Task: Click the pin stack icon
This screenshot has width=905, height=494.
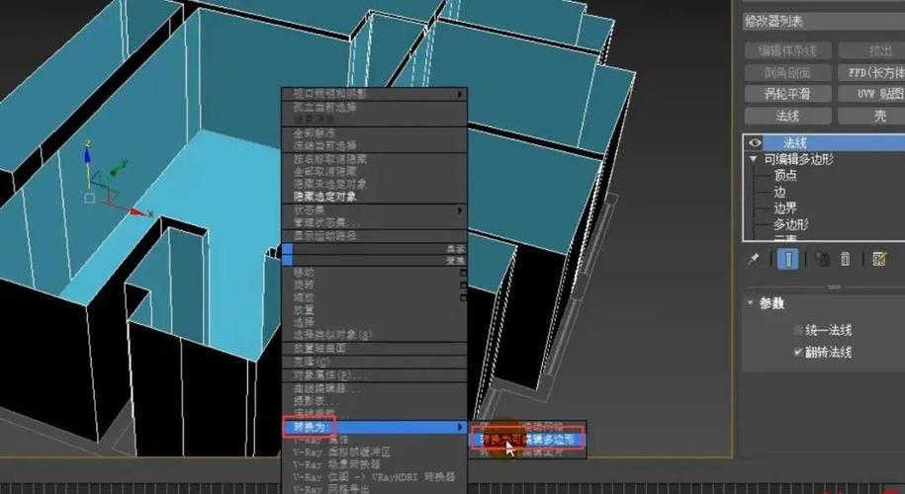Action: click(754, 259)
